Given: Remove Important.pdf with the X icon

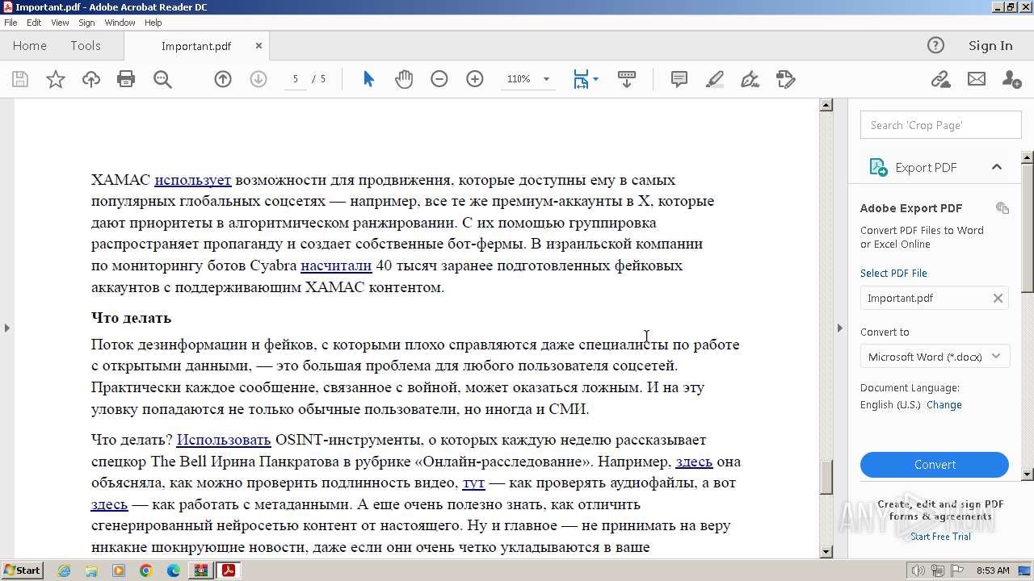Looking at the screenshot, I should tap(998, 298).
